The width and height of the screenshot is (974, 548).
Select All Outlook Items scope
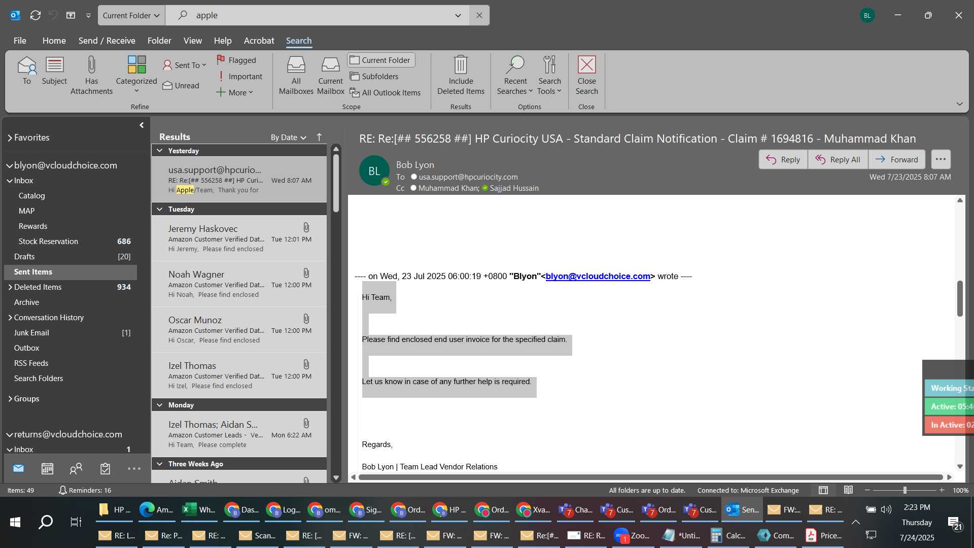[386, 92]
